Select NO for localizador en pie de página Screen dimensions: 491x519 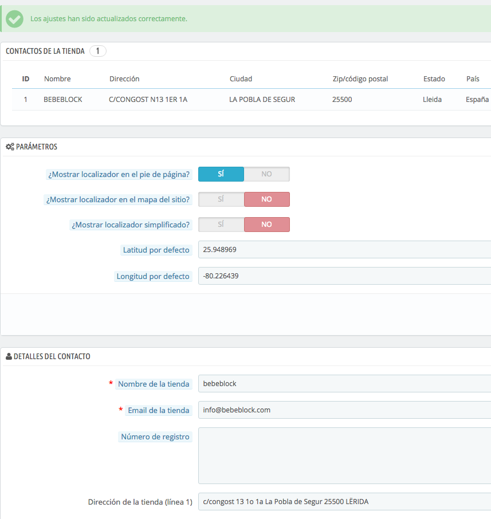(267, 174)
